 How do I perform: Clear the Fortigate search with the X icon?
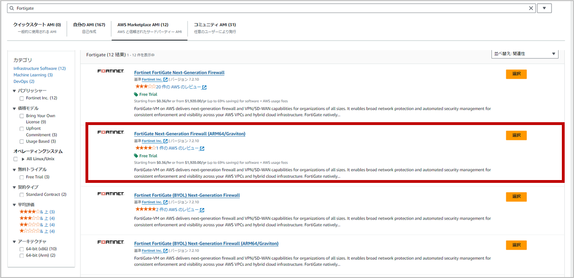[531, 8]
